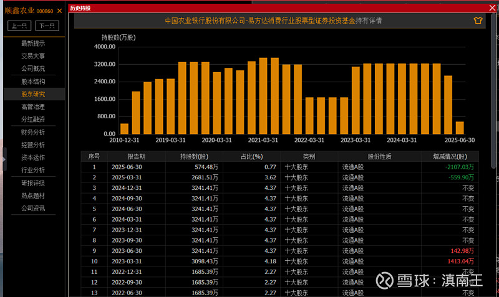Viewport: 499px width, 297px height.
Task: Click the 2681.51万 holdings value
Action: (205, 177)
